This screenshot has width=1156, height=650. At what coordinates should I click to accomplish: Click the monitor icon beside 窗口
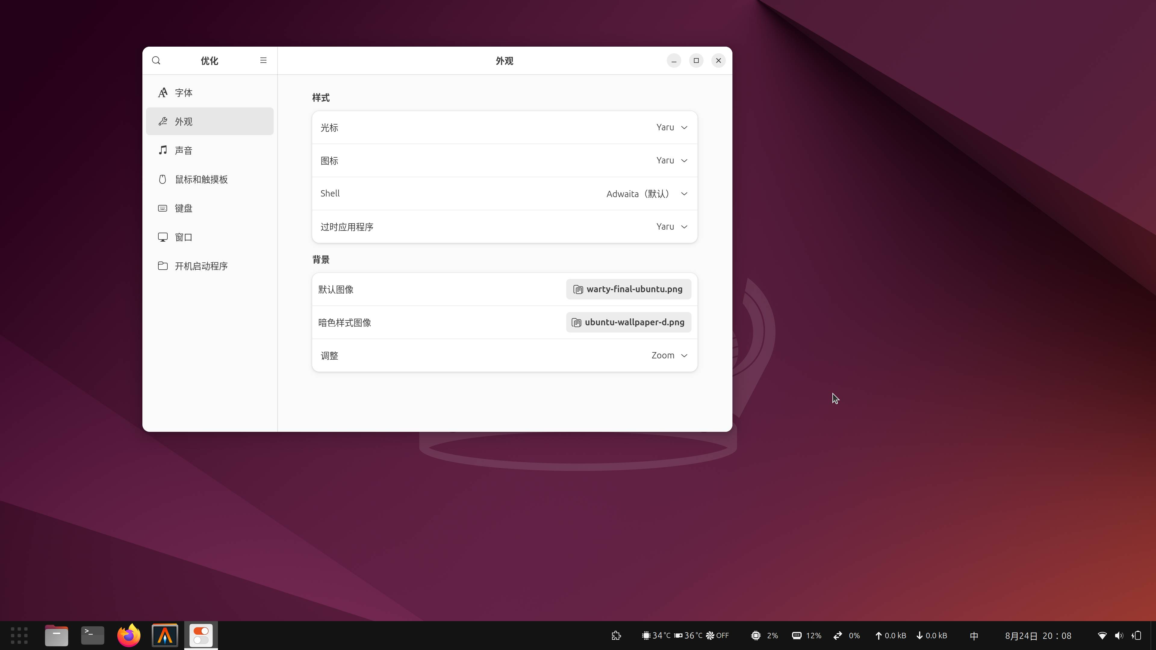[163, 237]
